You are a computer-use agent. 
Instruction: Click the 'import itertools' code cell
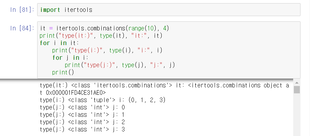169,10
